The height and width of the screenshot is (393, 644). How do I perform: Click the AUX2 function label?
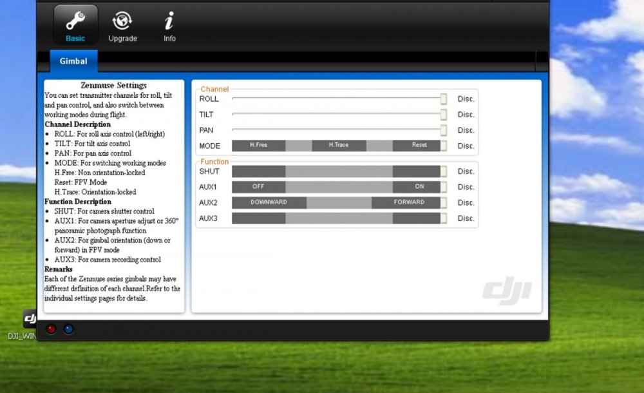tap(208, 203)
